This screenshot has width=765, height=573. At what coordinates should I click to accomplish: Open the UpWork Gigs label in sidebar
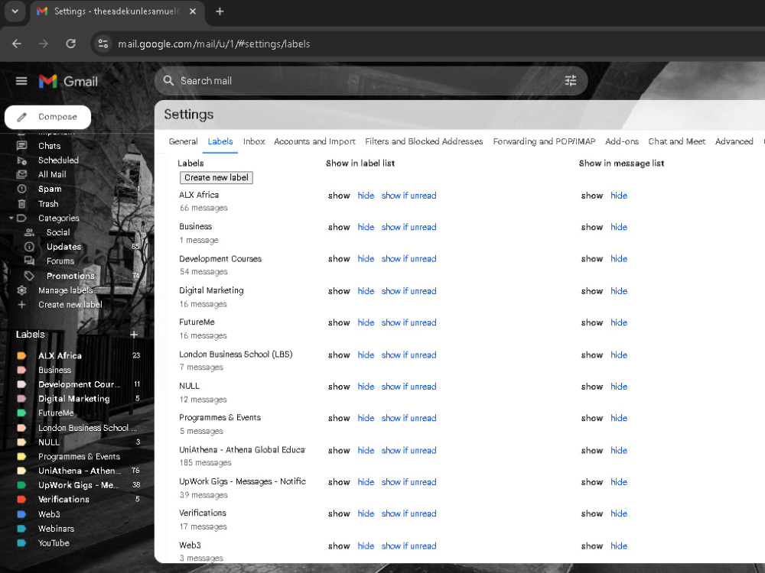(78, 485)
